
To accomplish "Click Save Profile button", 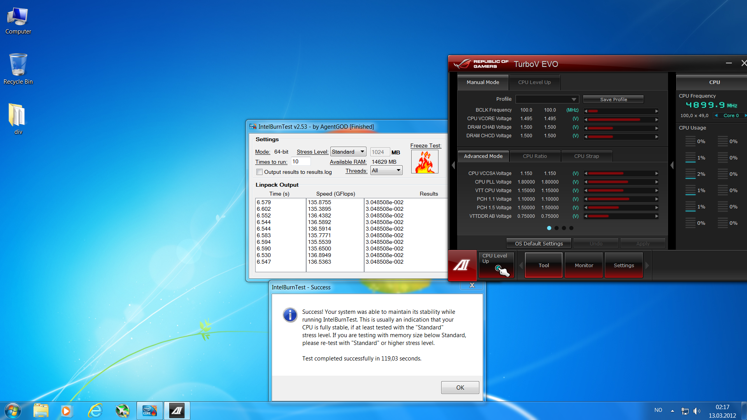I will click(613, 100).
